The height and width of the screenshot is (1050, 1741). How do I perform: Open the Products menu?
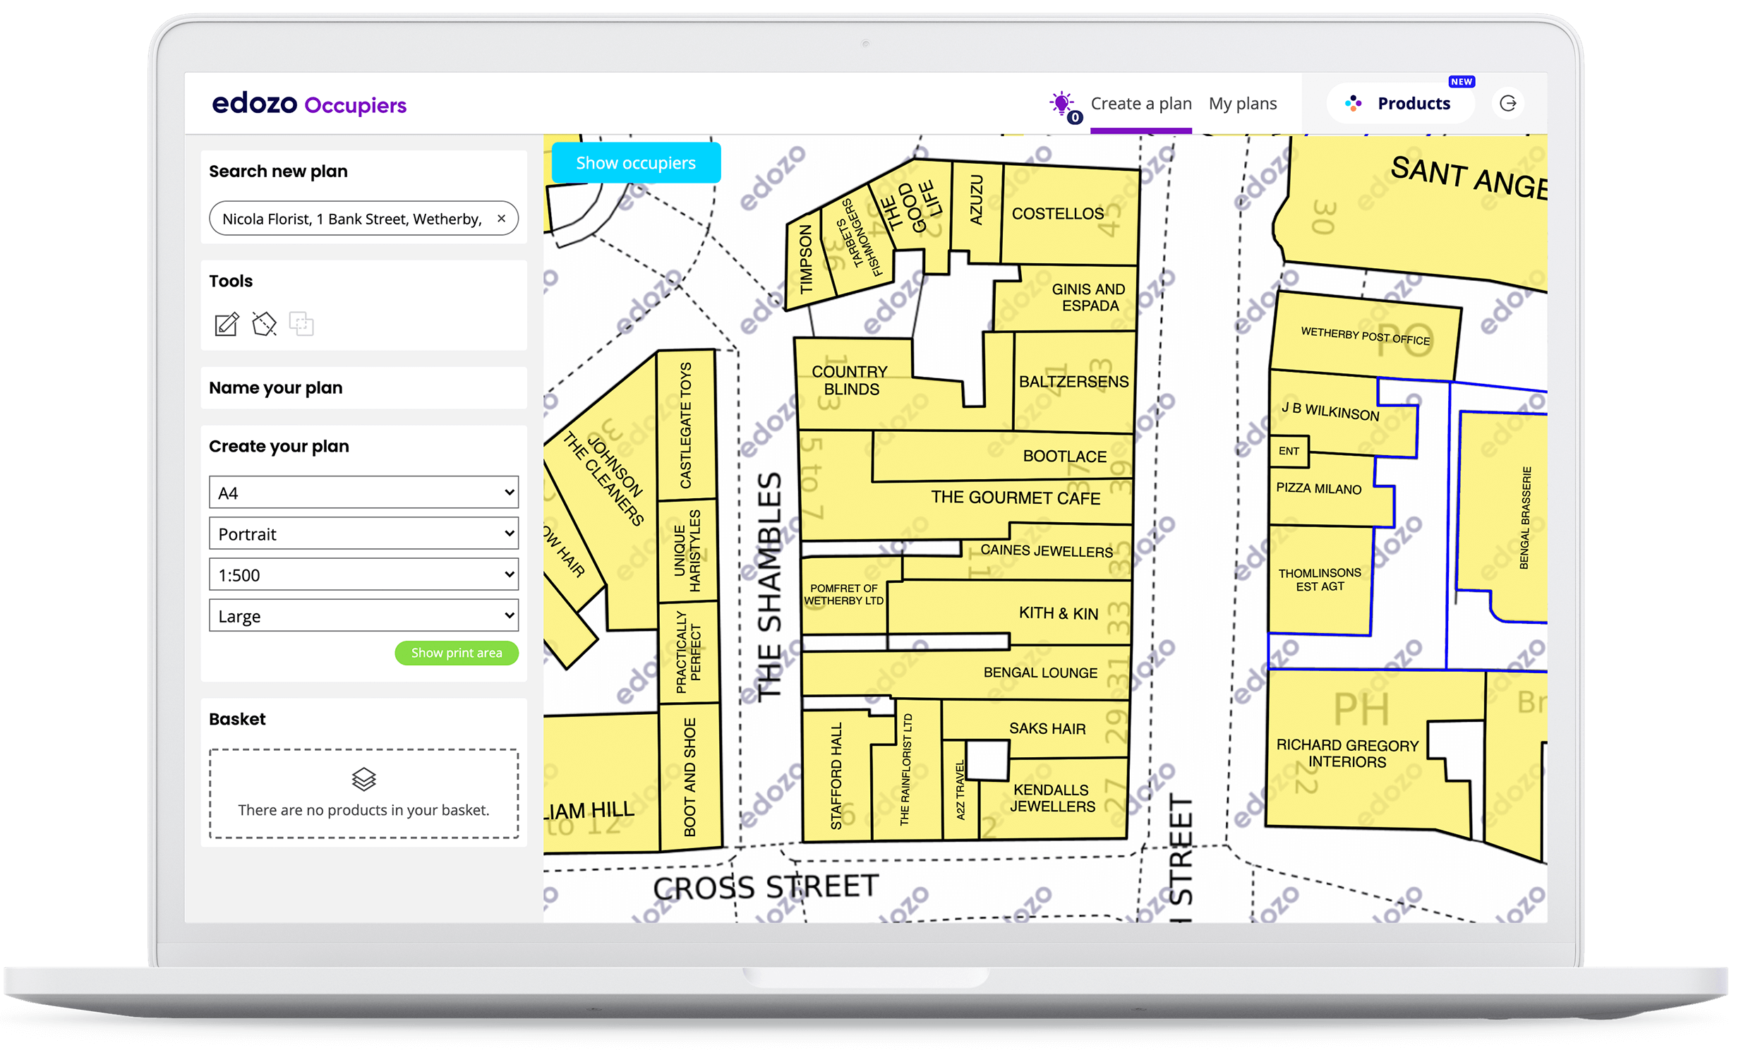coord(1399,104)
